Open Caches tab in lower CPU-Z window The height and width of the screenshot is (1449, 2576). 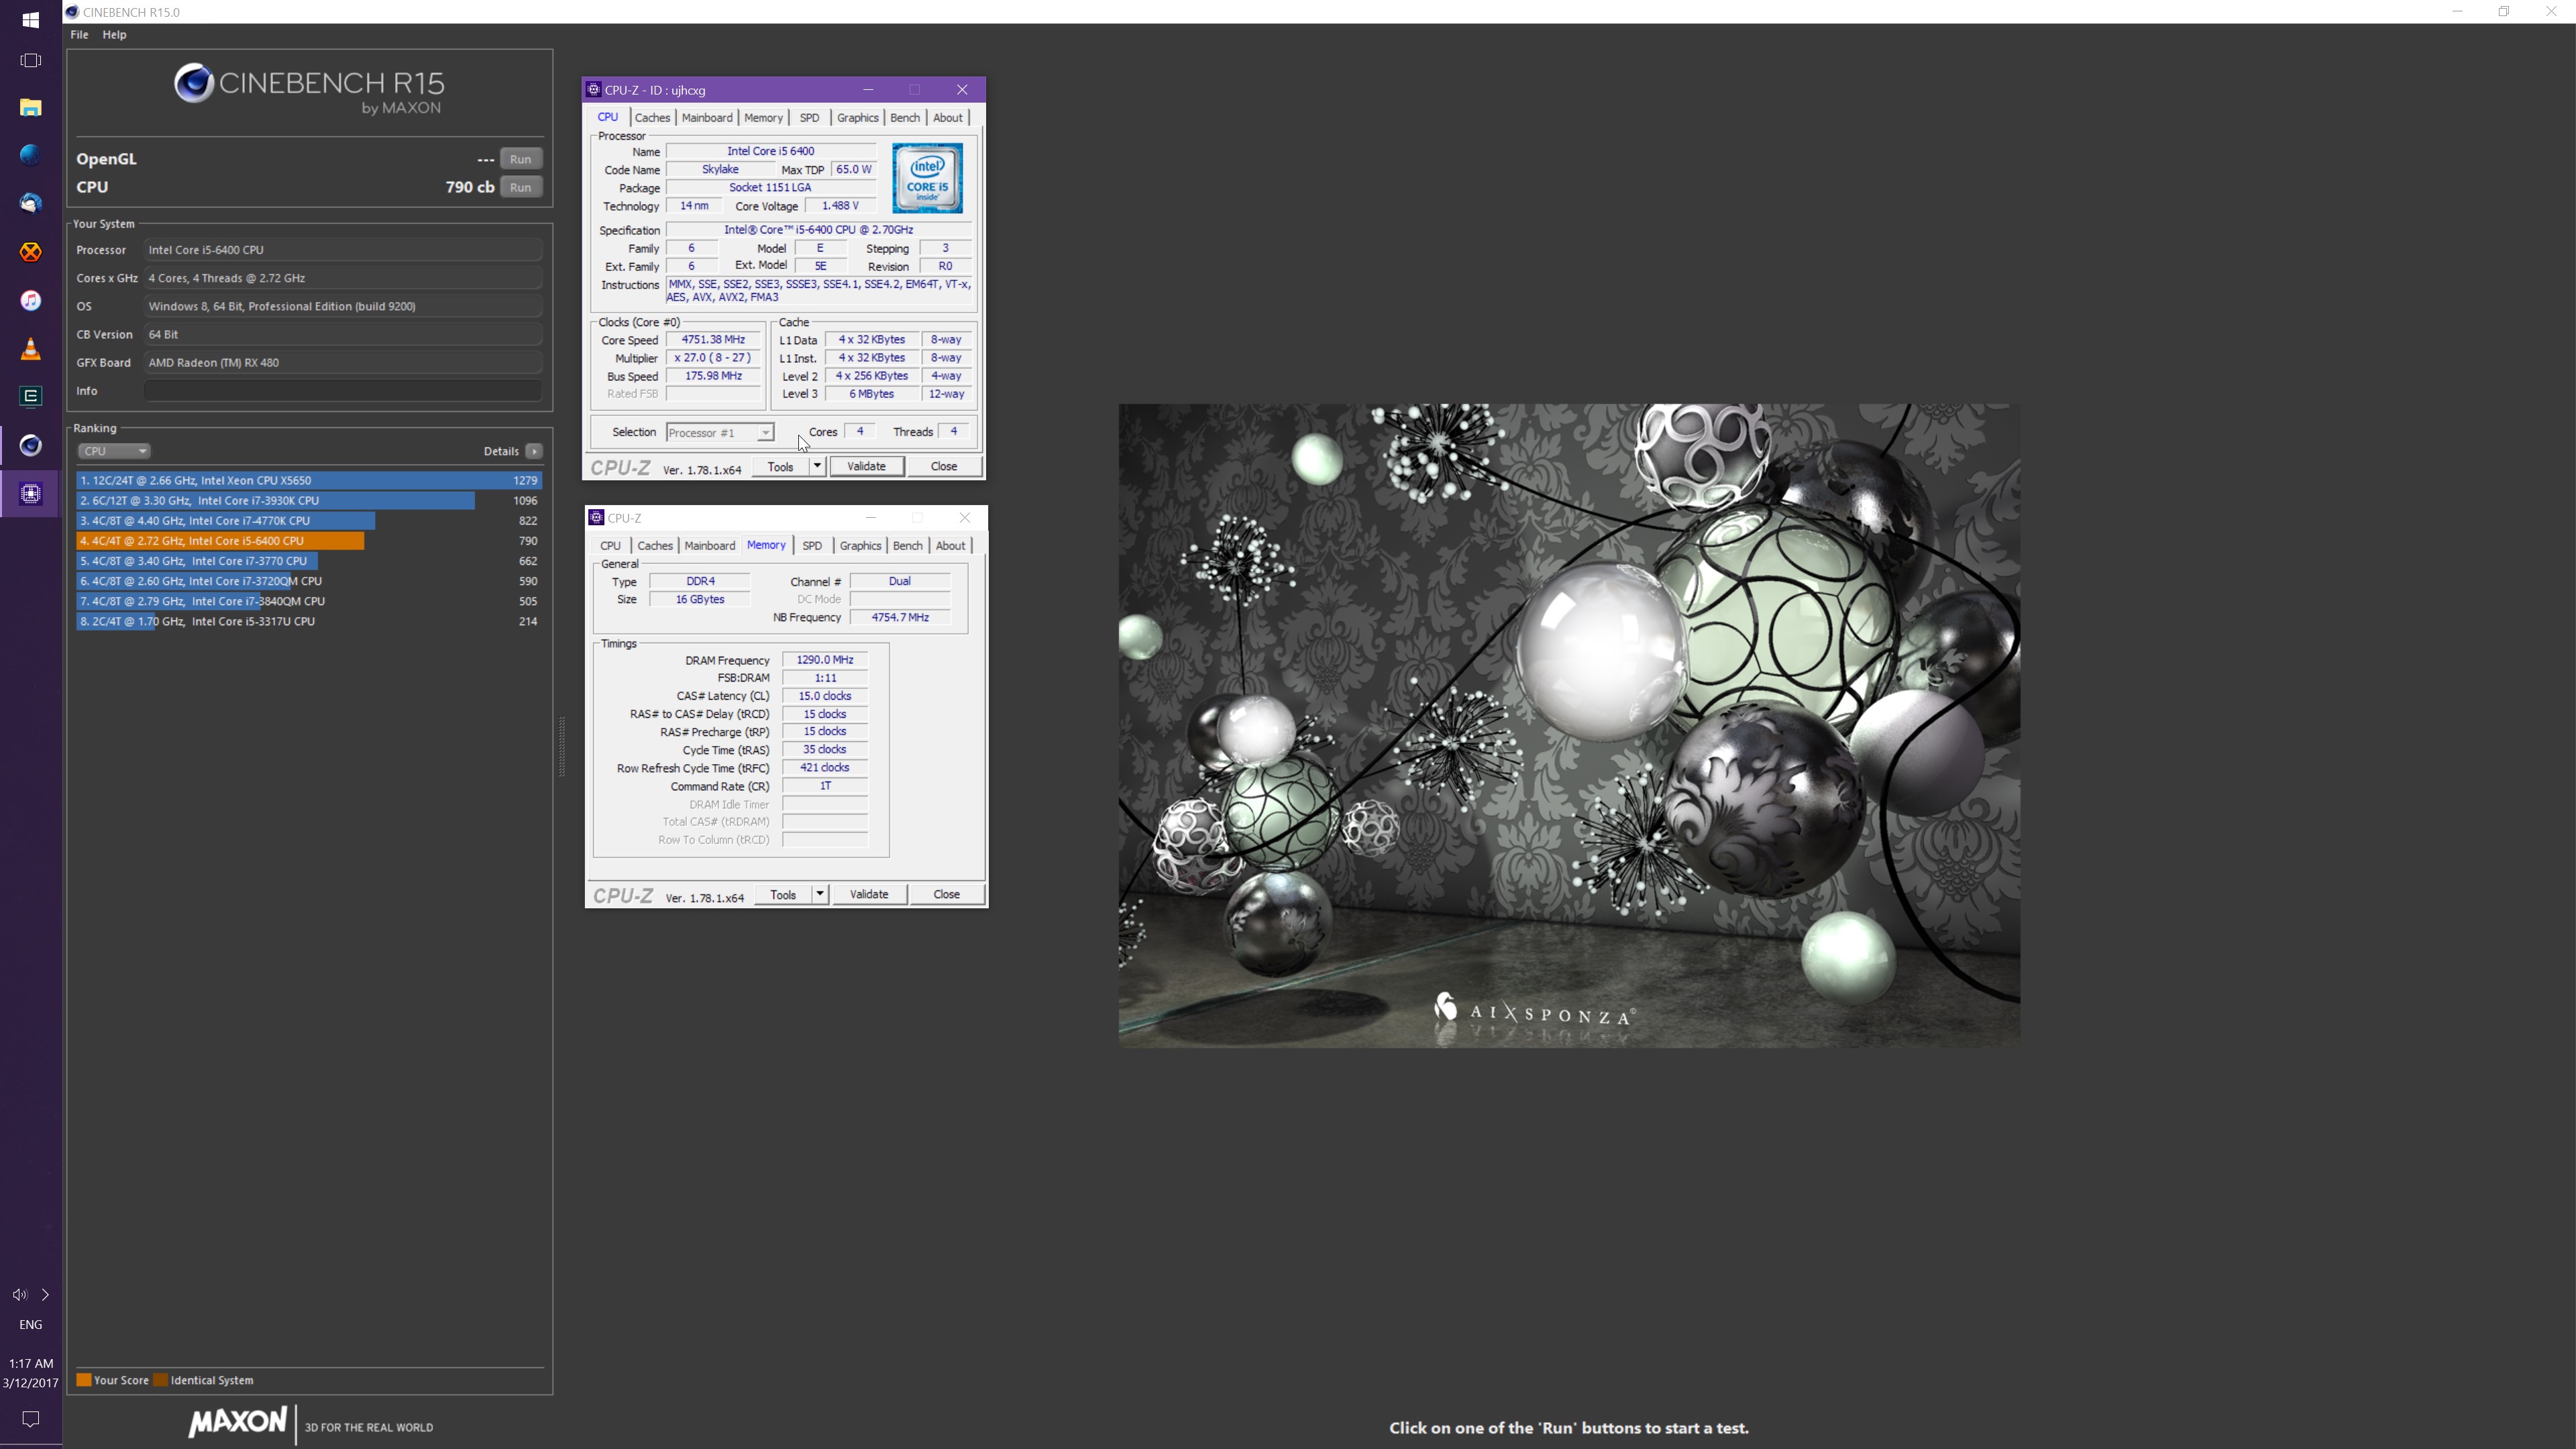click(655, 546)
